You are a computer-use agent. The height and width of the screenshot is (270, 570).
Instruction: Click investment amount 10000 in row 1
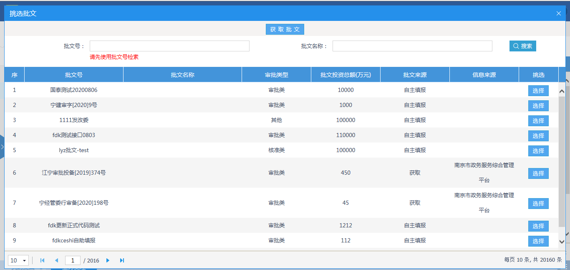346,90
